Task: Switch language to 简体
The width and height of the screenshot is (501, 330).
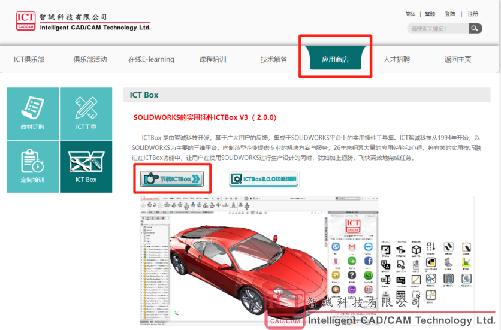Action: 411,14
